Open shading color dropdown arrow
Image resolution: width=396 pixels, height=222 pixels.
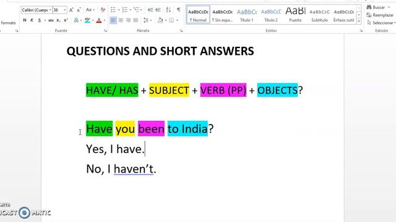165,20
